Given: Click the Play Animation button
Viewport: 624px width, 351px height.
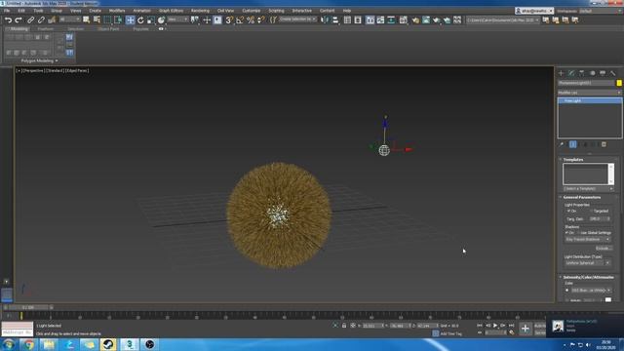Looking at the screenshot, I should pyautogui.click(x=495, y=326).
